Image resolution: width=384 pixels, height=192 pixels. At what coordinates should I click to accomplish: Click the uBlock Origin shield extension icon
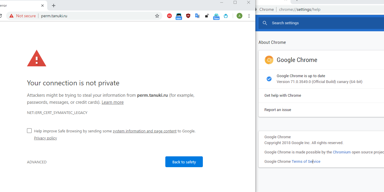coord(188,16)
